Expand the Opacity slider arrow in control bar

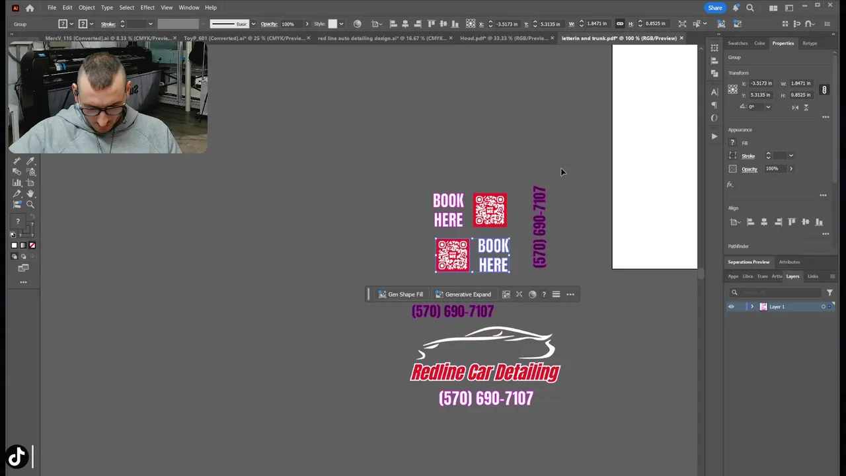tap(307, 24)
